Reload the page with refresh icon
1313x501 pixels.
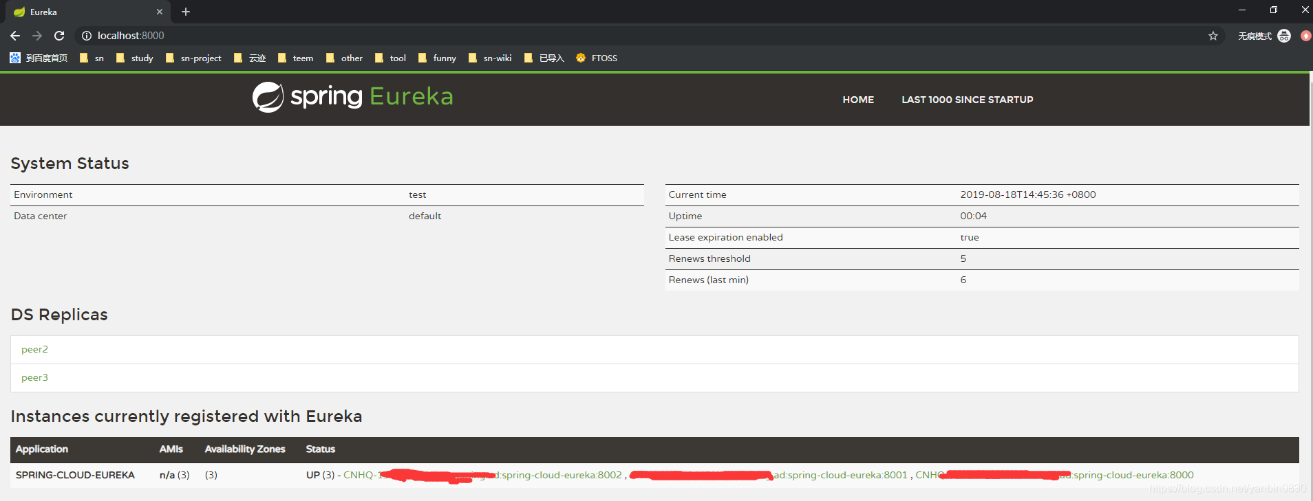pyautogui.click(x=59, y=36)
